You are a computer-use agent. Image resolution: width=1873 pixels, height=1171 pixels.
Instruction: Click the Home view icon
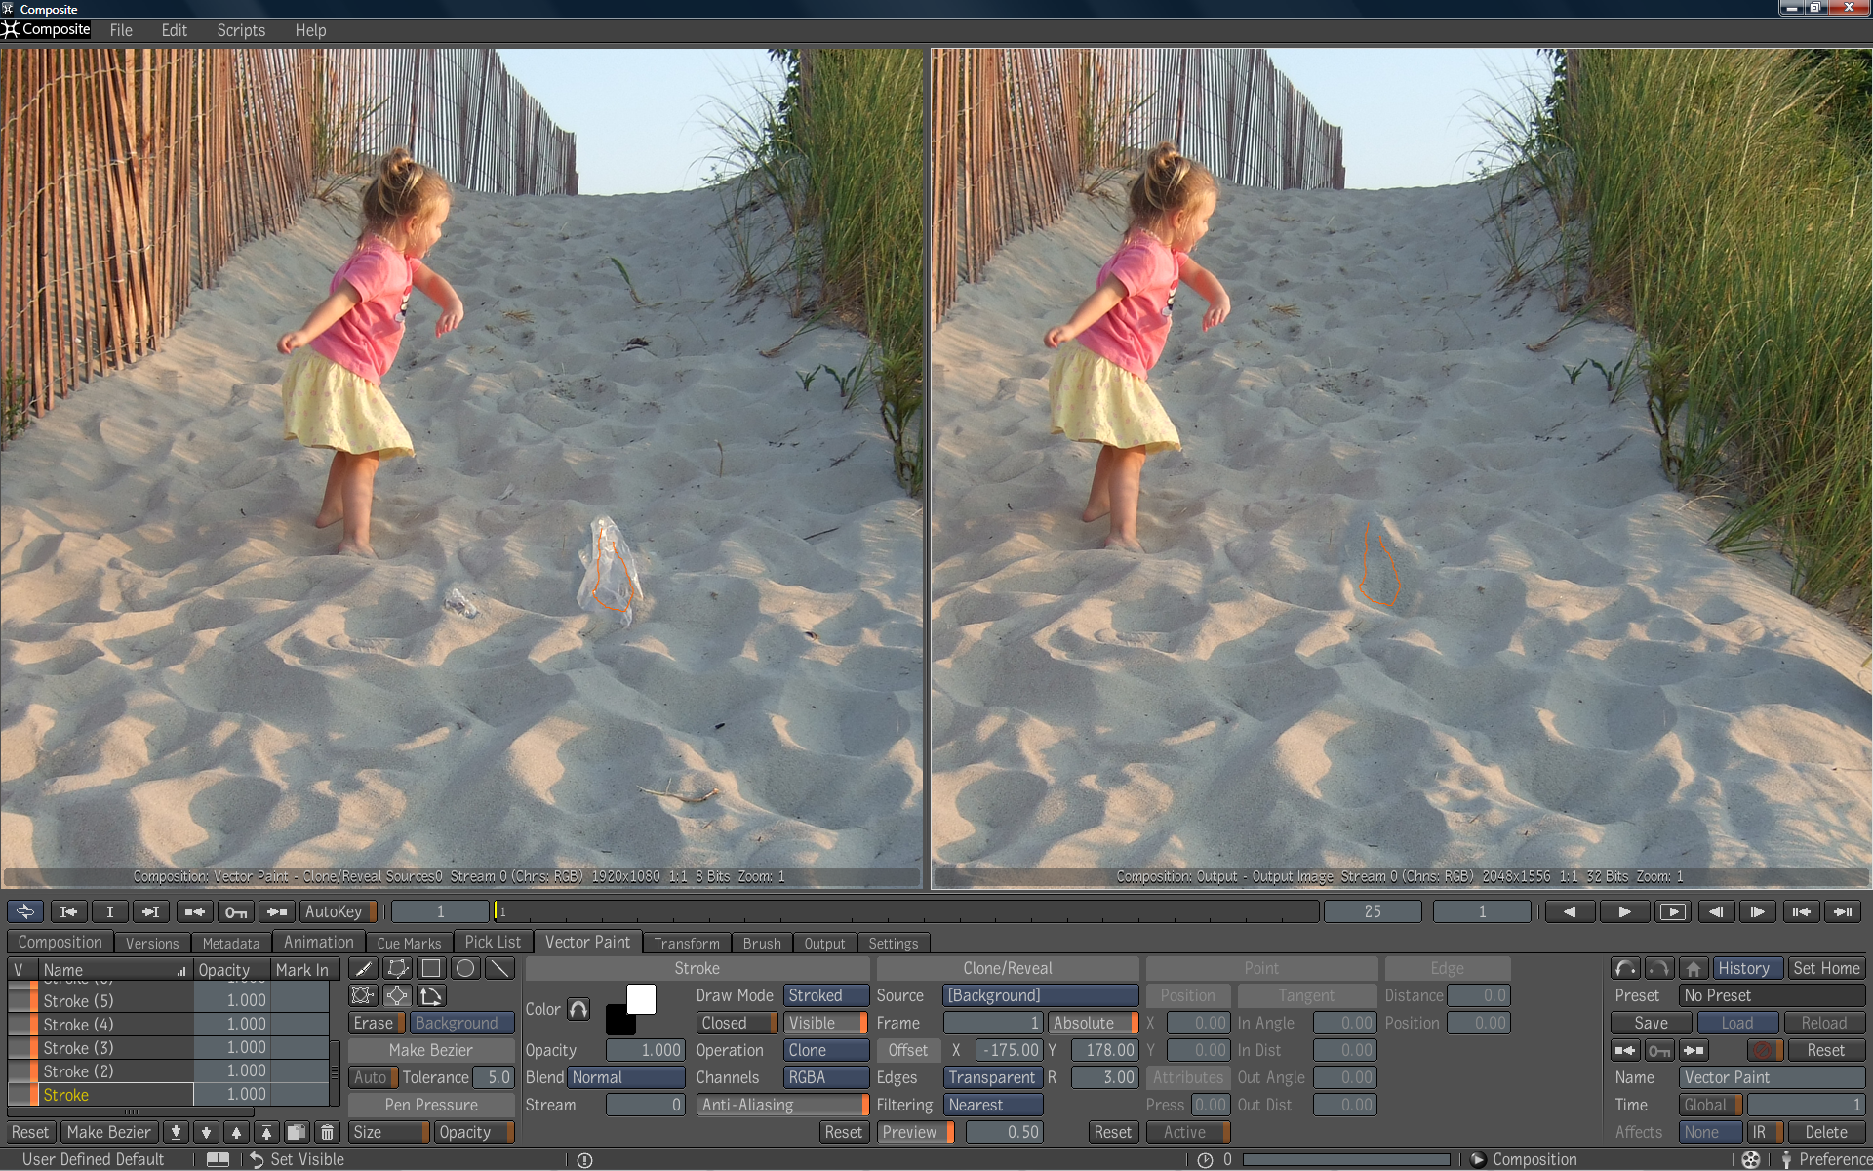(1693, 968)
